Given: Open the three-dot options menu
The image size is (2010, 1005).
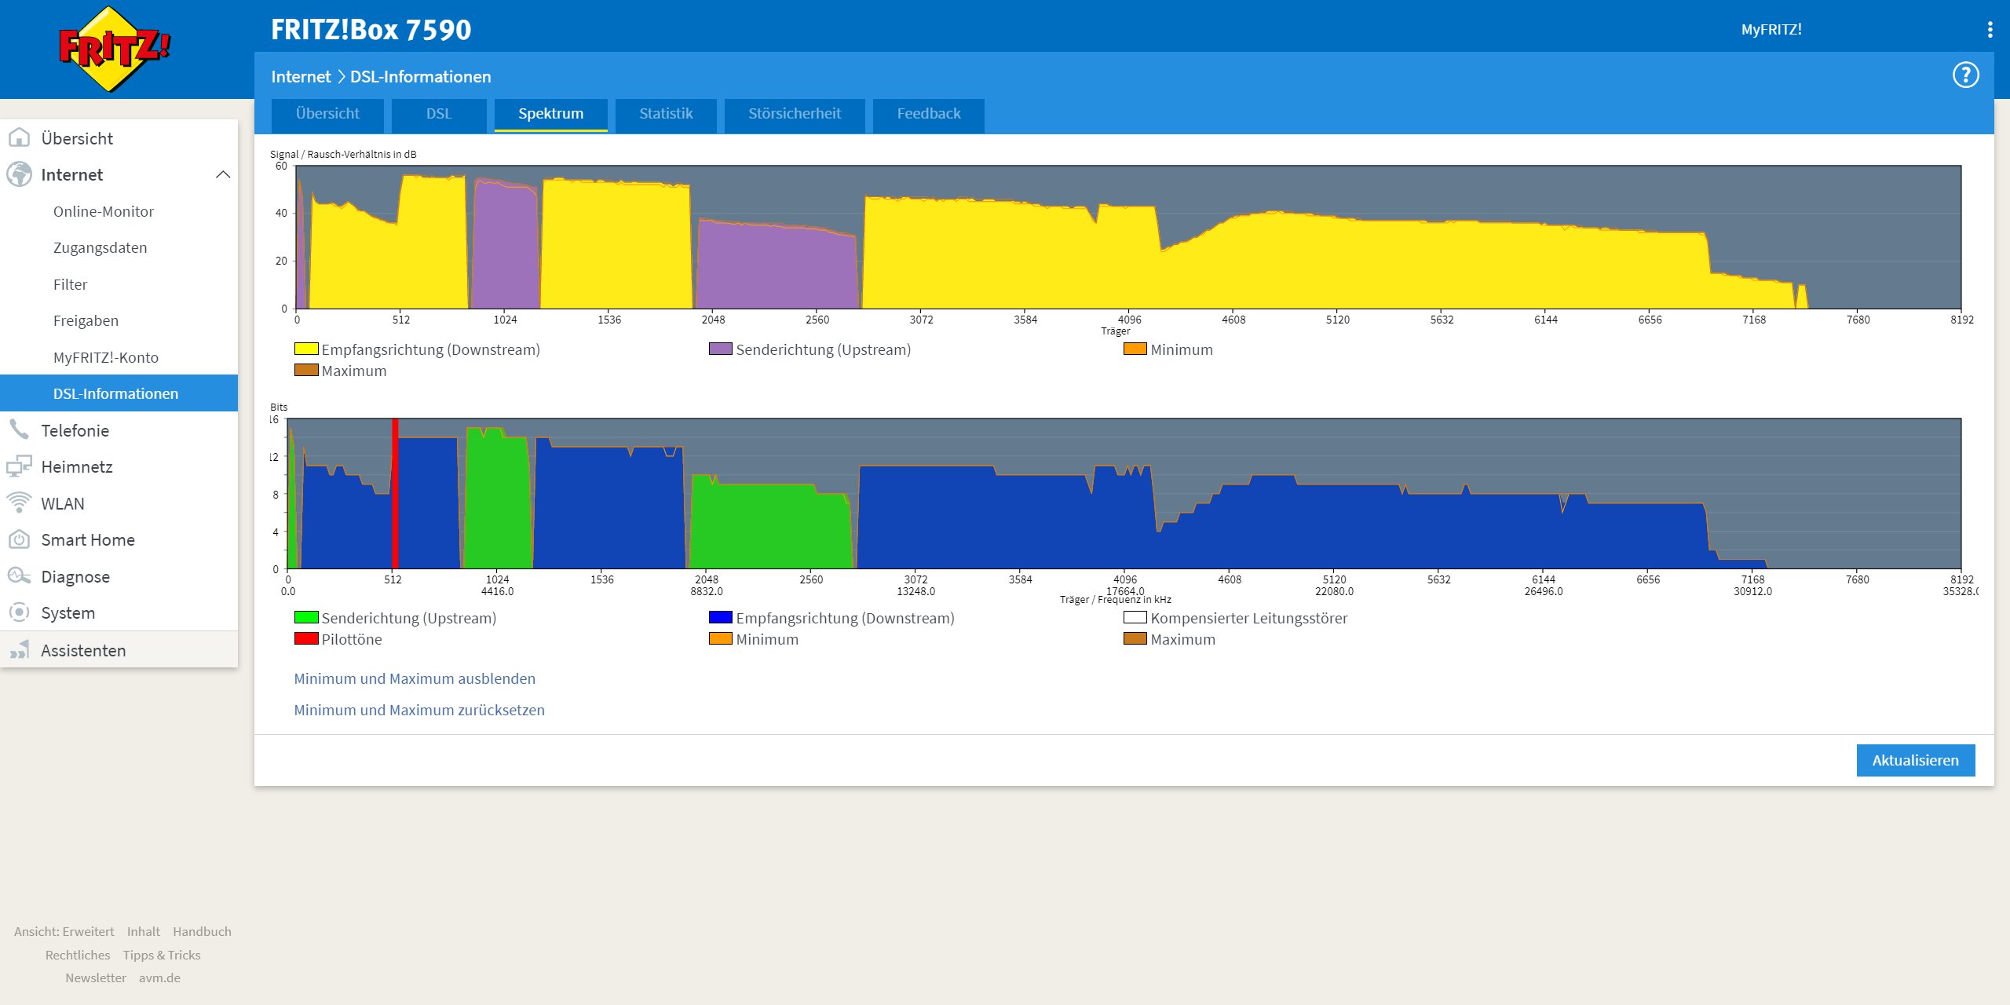Looking at the screenshot, I should (1989, 30).
